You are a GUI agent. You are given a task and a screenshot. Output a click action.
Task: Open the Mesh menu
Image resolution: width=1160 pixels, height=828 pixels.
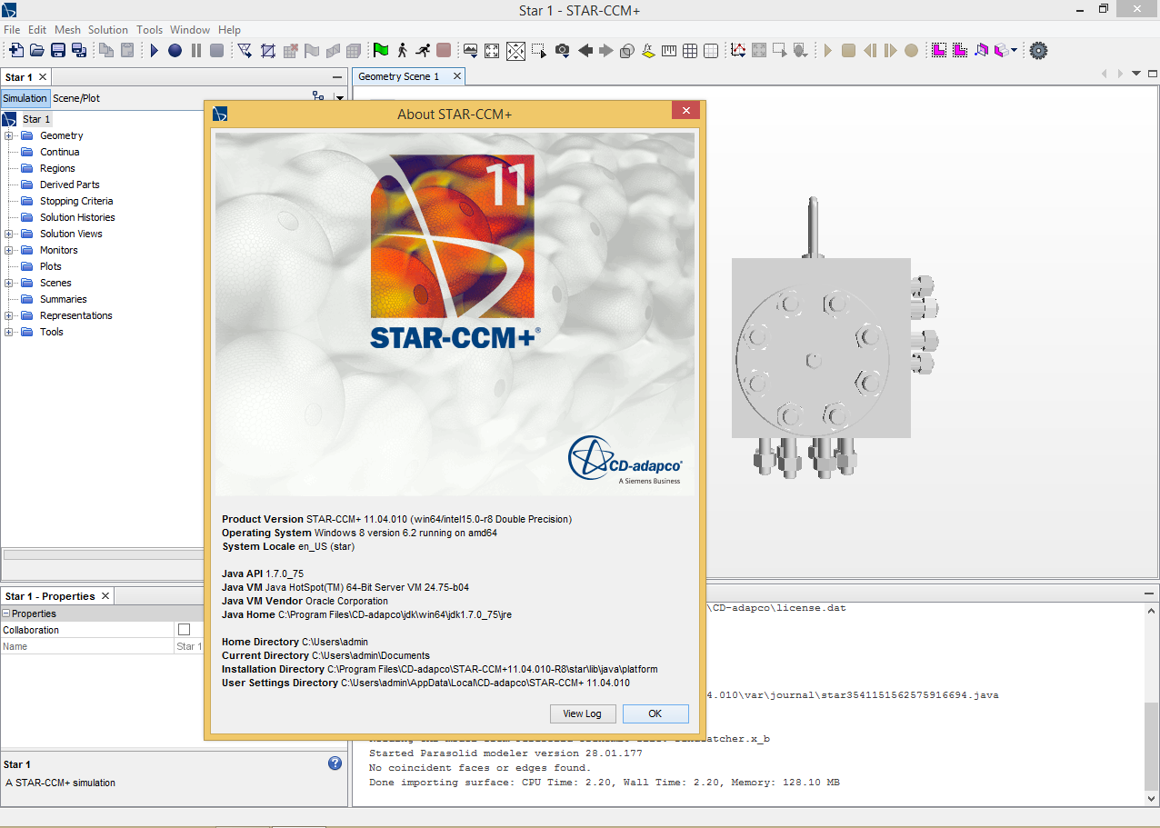click(67, 30)
